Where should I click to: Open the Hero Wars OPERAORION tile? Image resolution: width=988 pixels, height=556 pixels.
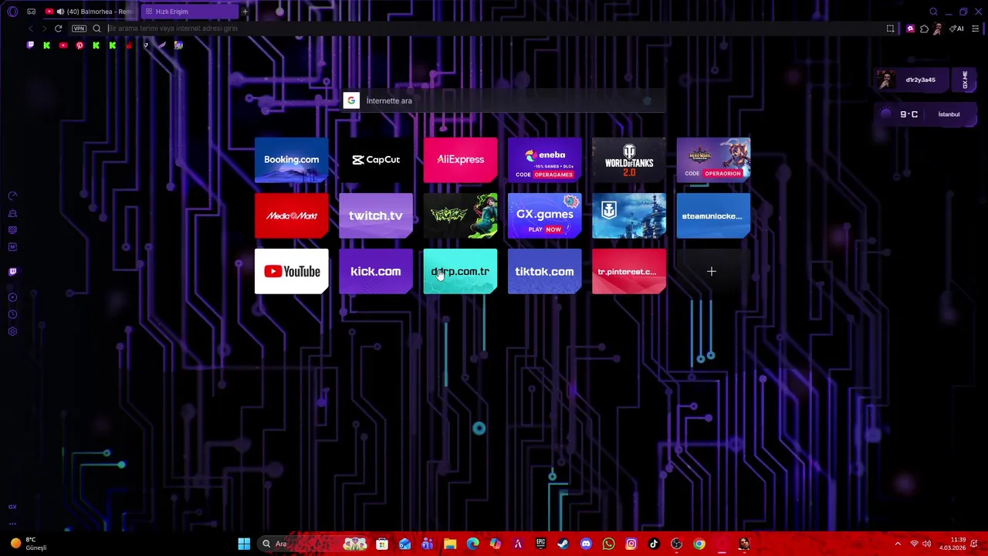pyautogui.click(x=713, y=160)
